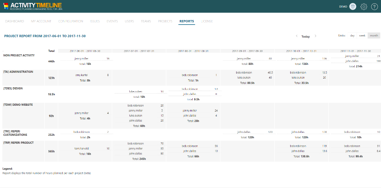Viewport: 381px width, 188px height.
Task: Open the help question mark icon
Action: [374, 7]
